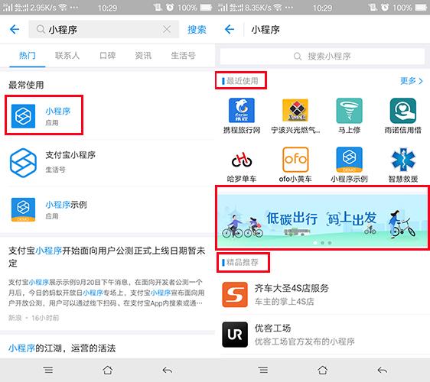This screenshot has height=382, width=430.
Task: Tap the 搜索 button
Action: (197, 29)
